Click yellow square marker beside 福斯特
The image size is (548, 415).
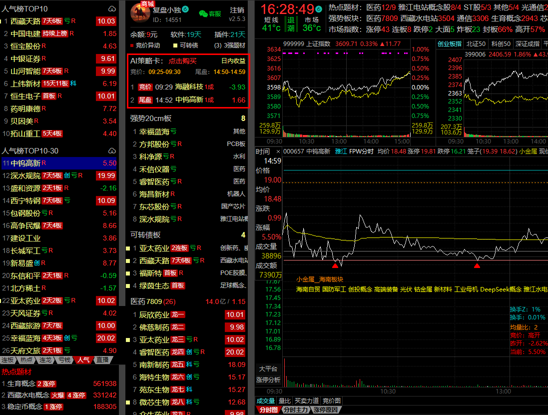click(128, 273)
